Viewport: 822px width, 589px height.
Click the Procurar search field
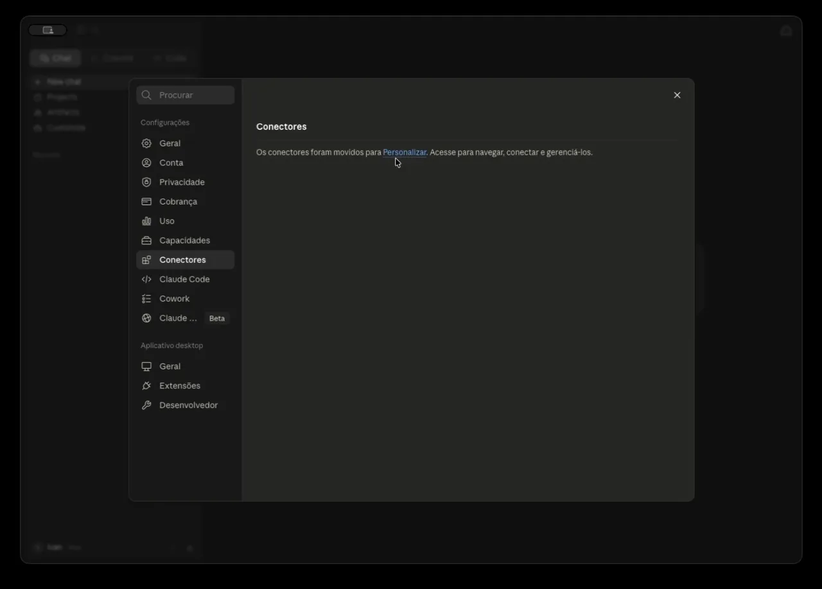click(186, 95)
